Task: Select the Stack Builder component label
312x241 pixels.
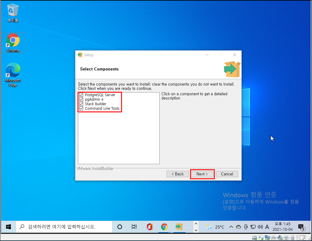Action: 96,104
